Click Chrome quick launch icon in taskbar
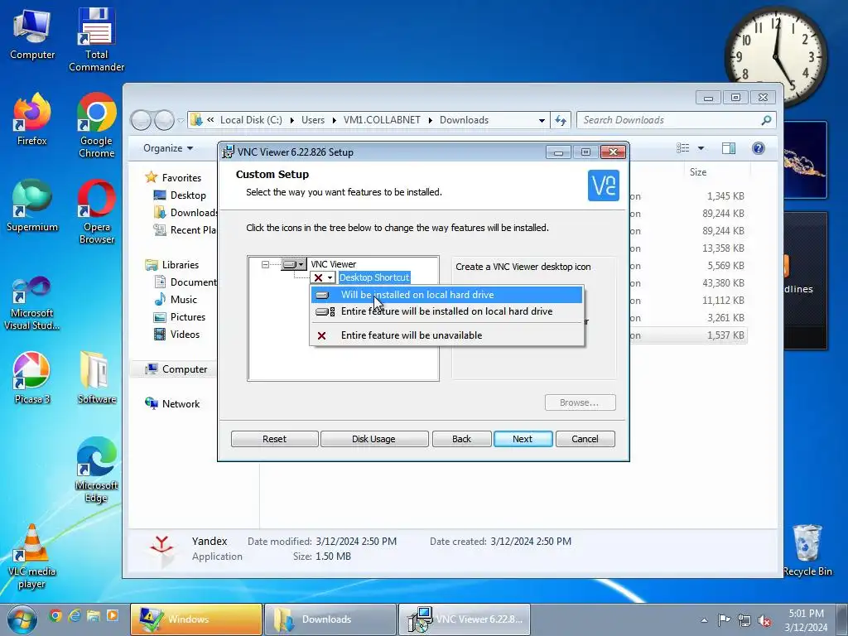Screen dimensions: 848x636 point(55,615)
